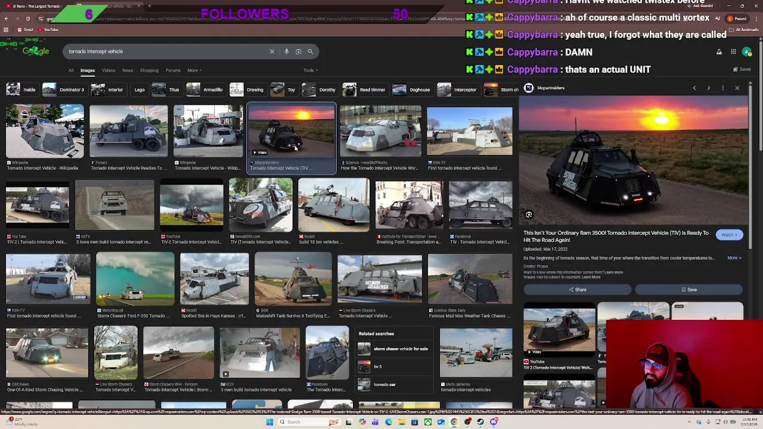The height and width of the screenshot is (429, 763).
Task: Filter images by Interceptor chip
Action: coord(458,90)
